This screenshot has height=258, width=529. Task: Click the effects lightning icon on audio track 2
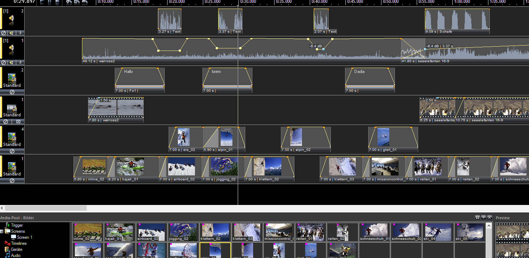20,33
